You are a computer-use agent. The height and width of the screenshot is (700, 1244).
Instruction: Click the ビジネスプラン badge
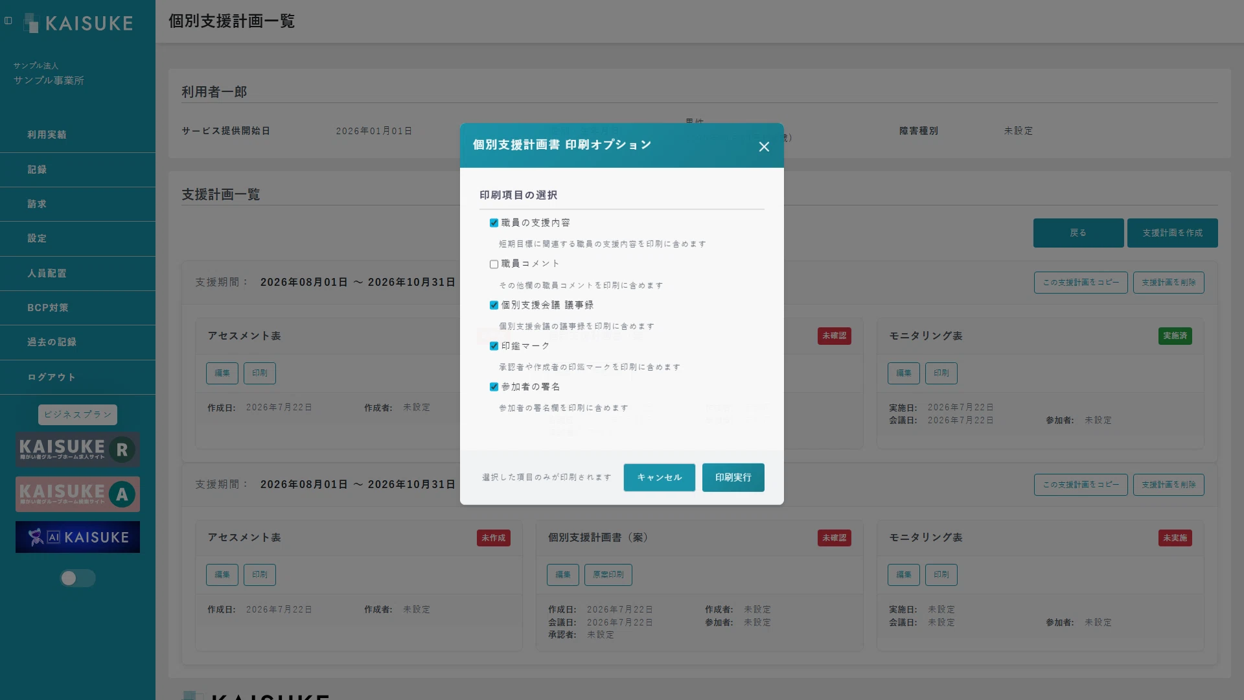pos(78,415)
